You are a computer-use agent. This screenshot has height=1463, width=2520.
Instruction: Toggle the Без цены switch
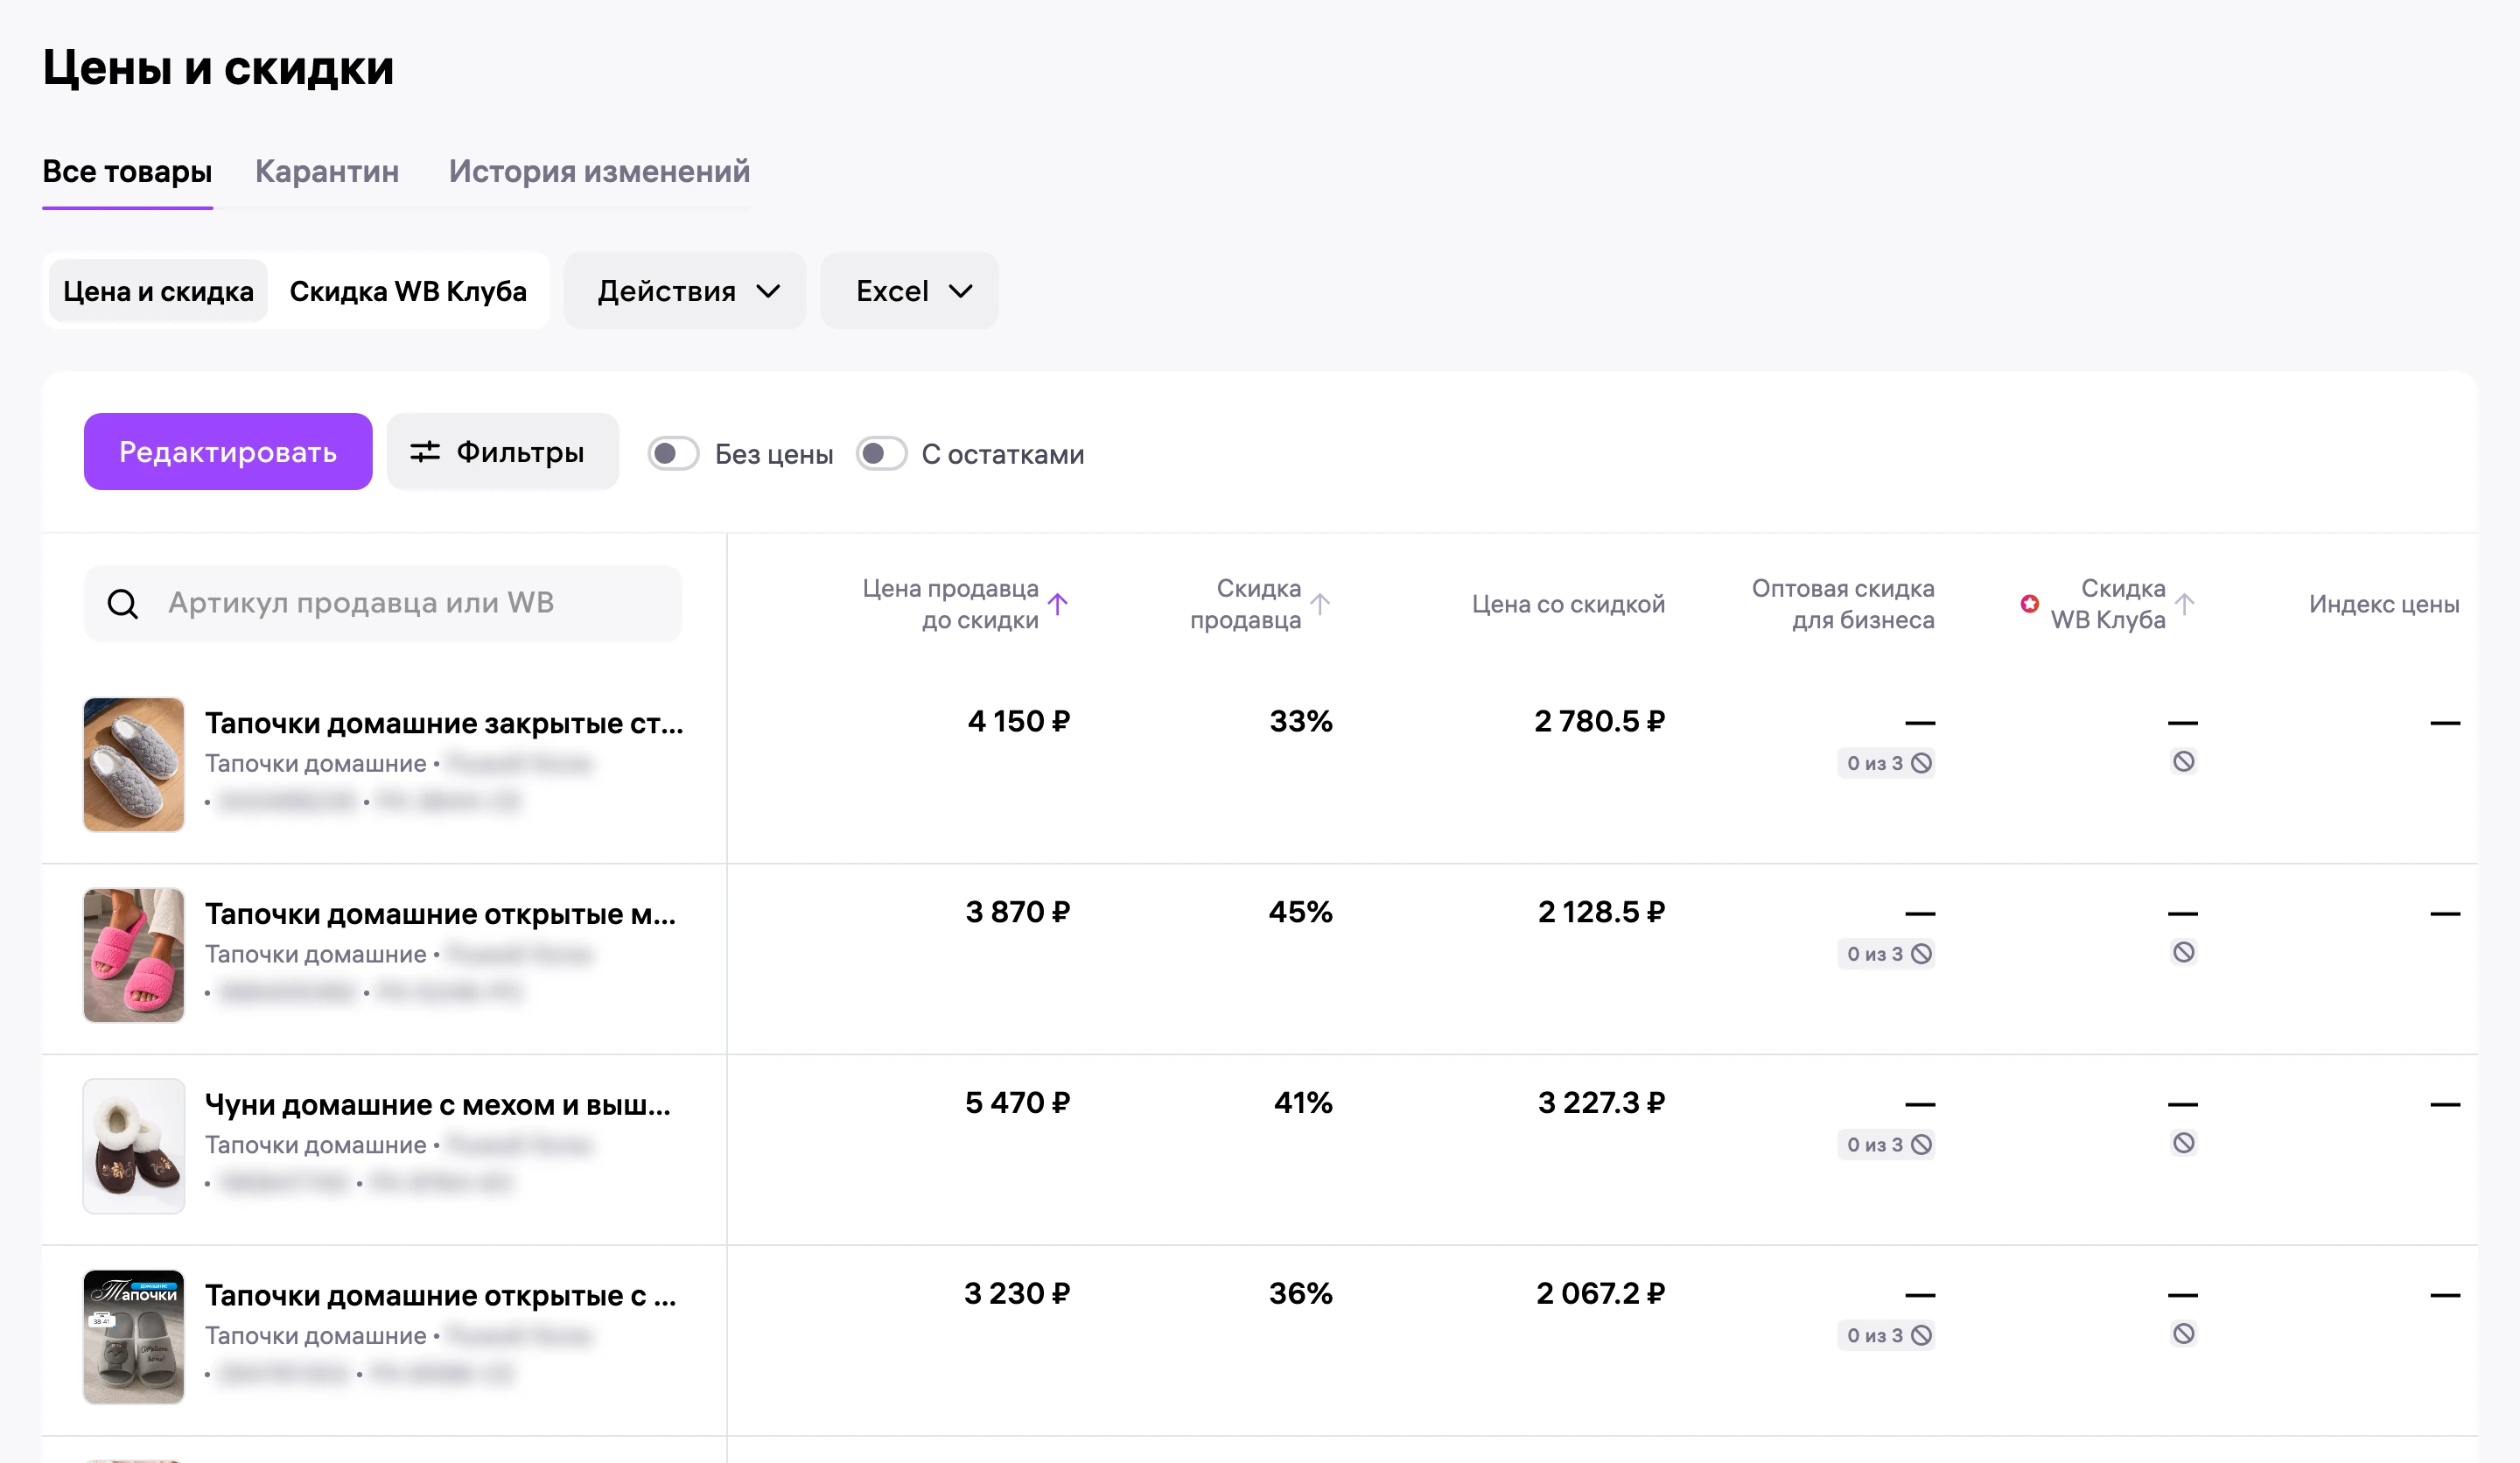point(673,454)
